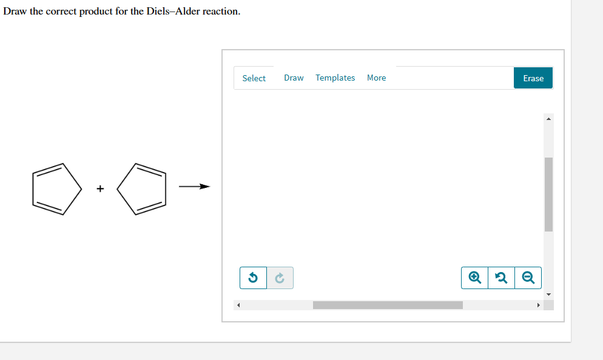Reset zoom with the middle magnifier icon
Image resolution: width=603 pixels, height=360 pixels.
click(x=501, y=278)
